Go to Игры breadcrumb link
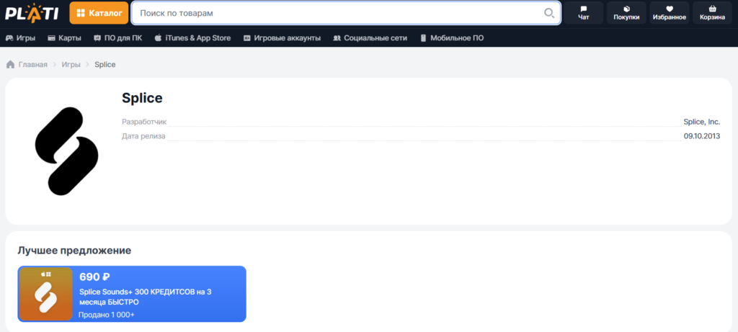 (71, 64)
